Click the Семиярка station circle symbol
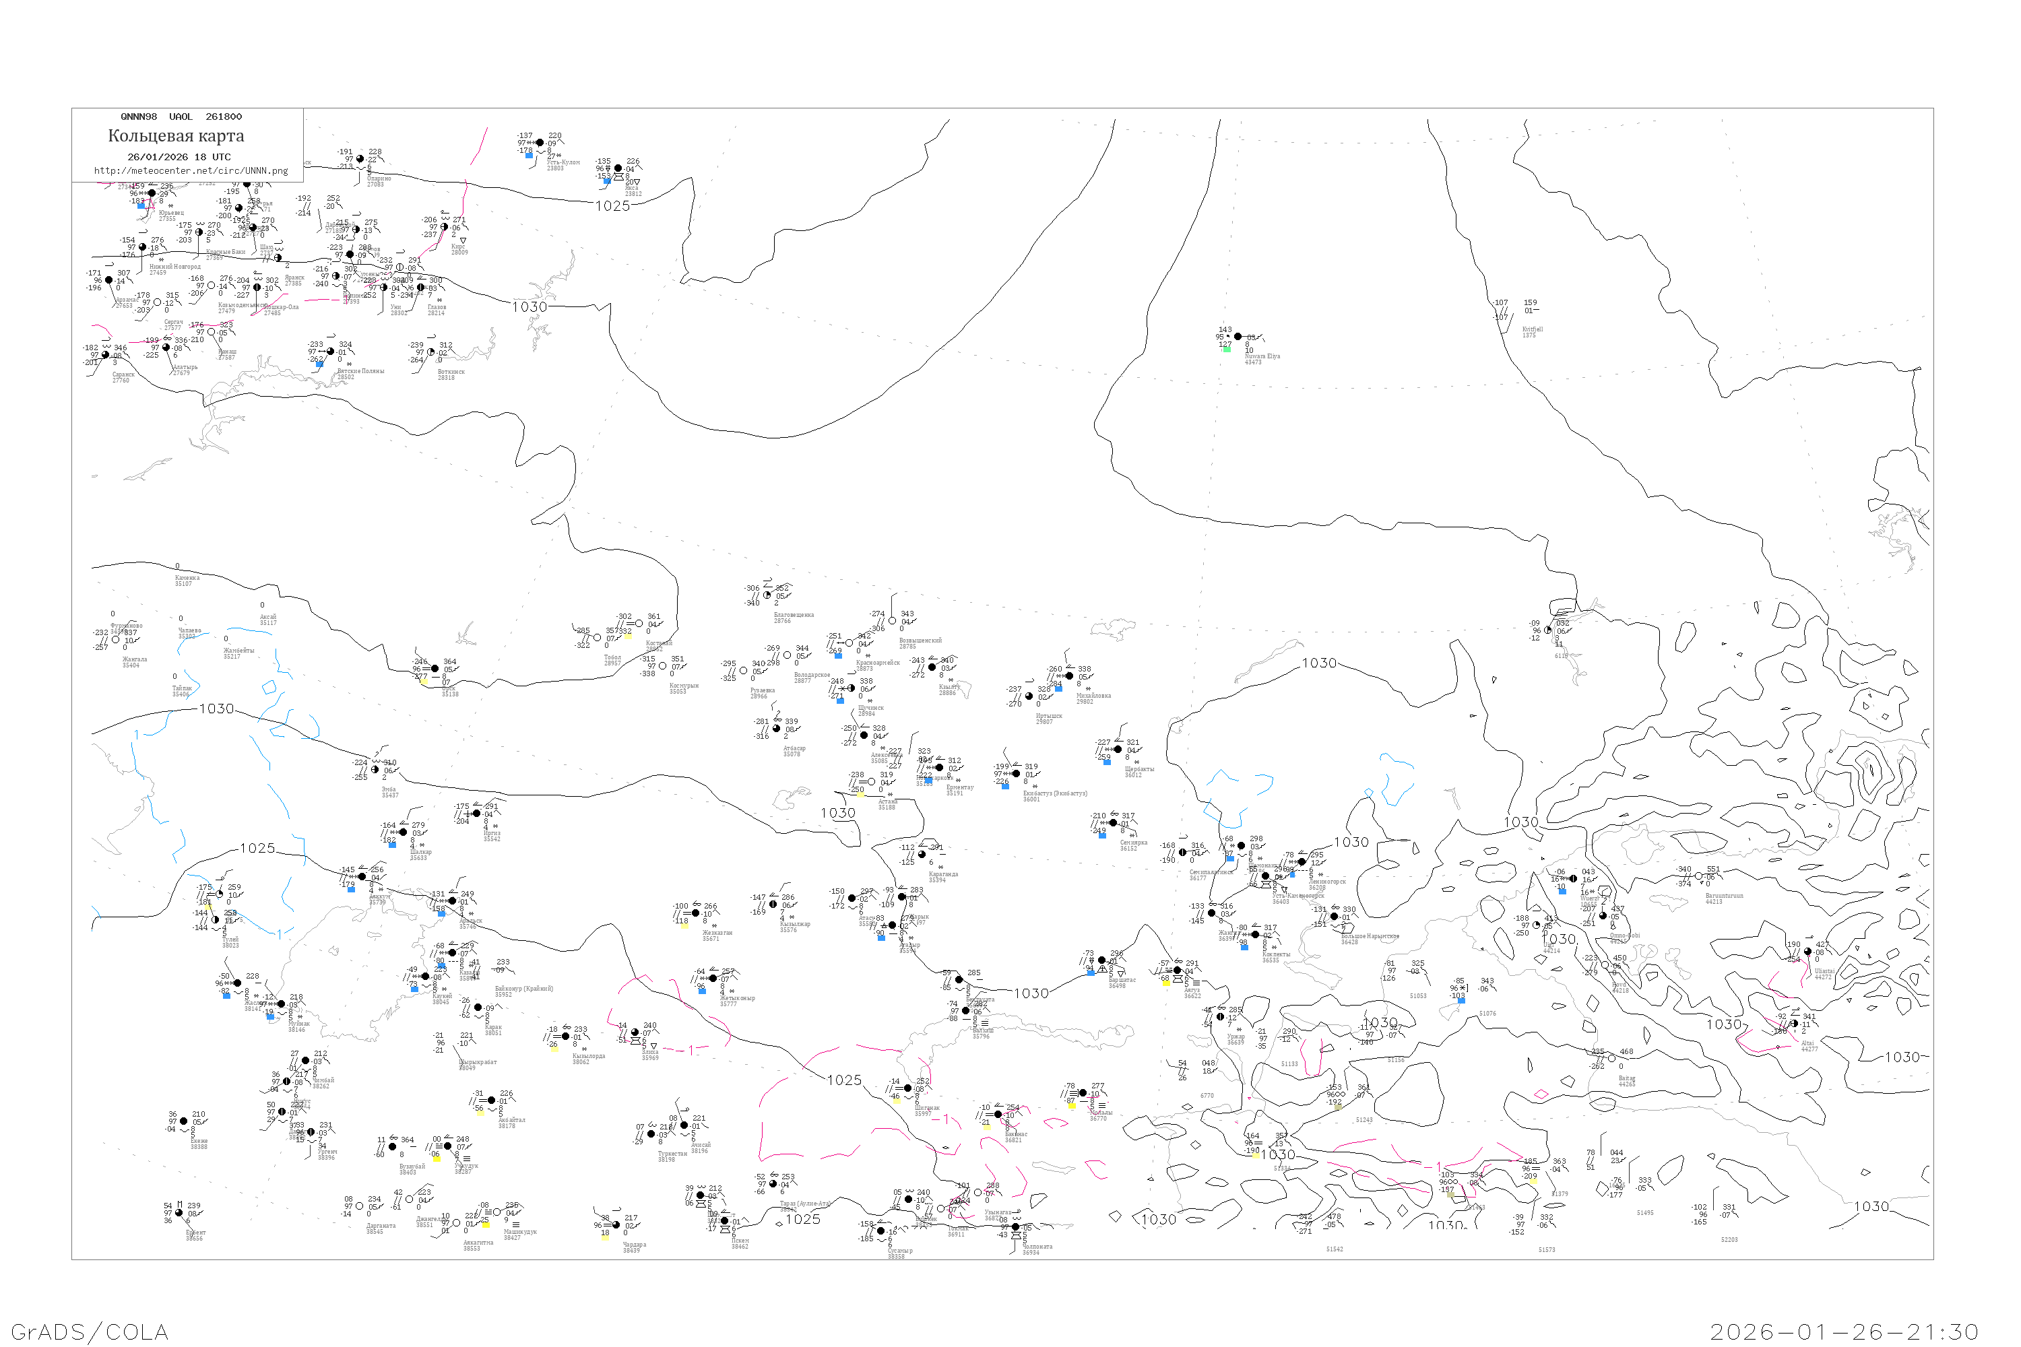This screenshot has width=2021, height=1347. (x=1113, y=823)
